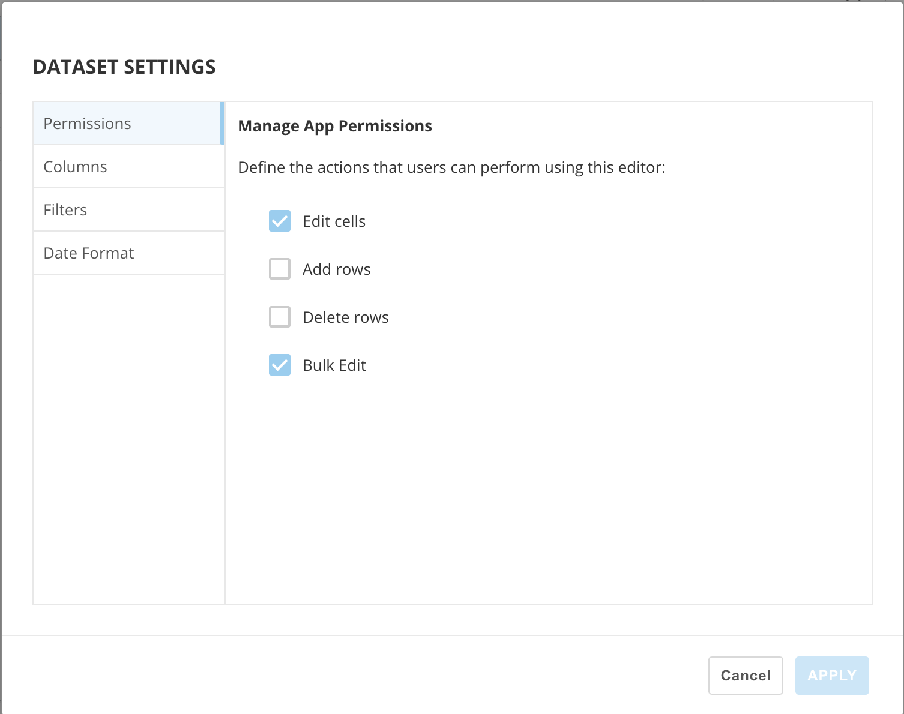
Task: Select the Permissions tab in sidebar
Action: 88,124
